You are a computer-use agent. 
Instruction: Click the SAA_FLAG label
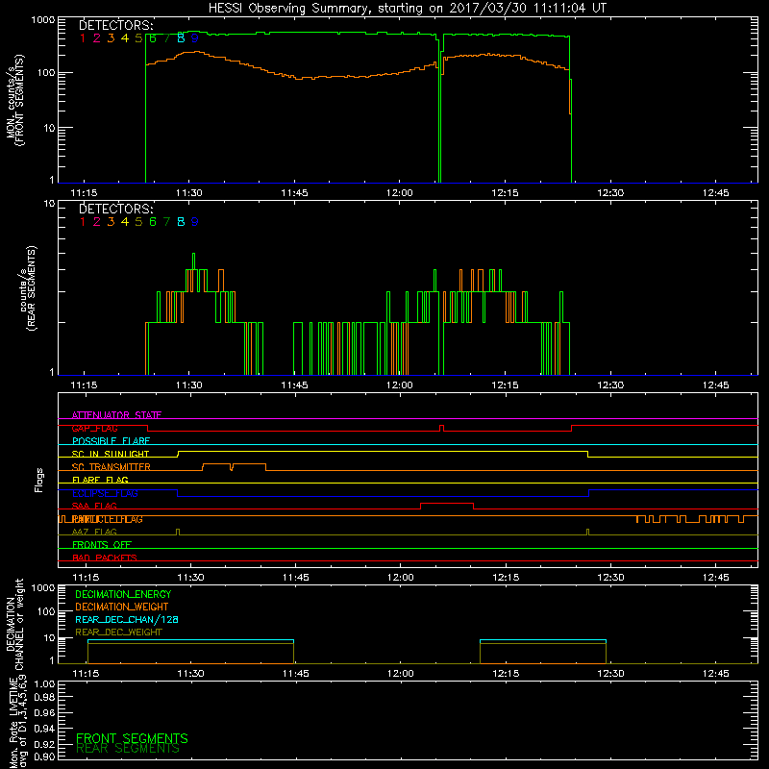94,507
